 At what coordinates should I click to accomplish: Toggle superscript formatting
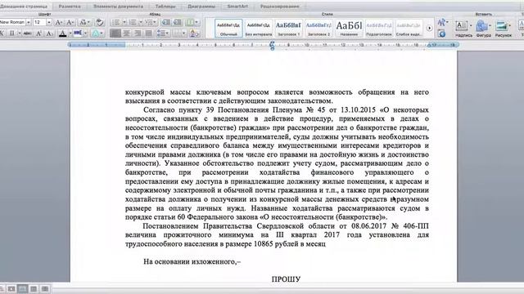[x=38, y=33]
